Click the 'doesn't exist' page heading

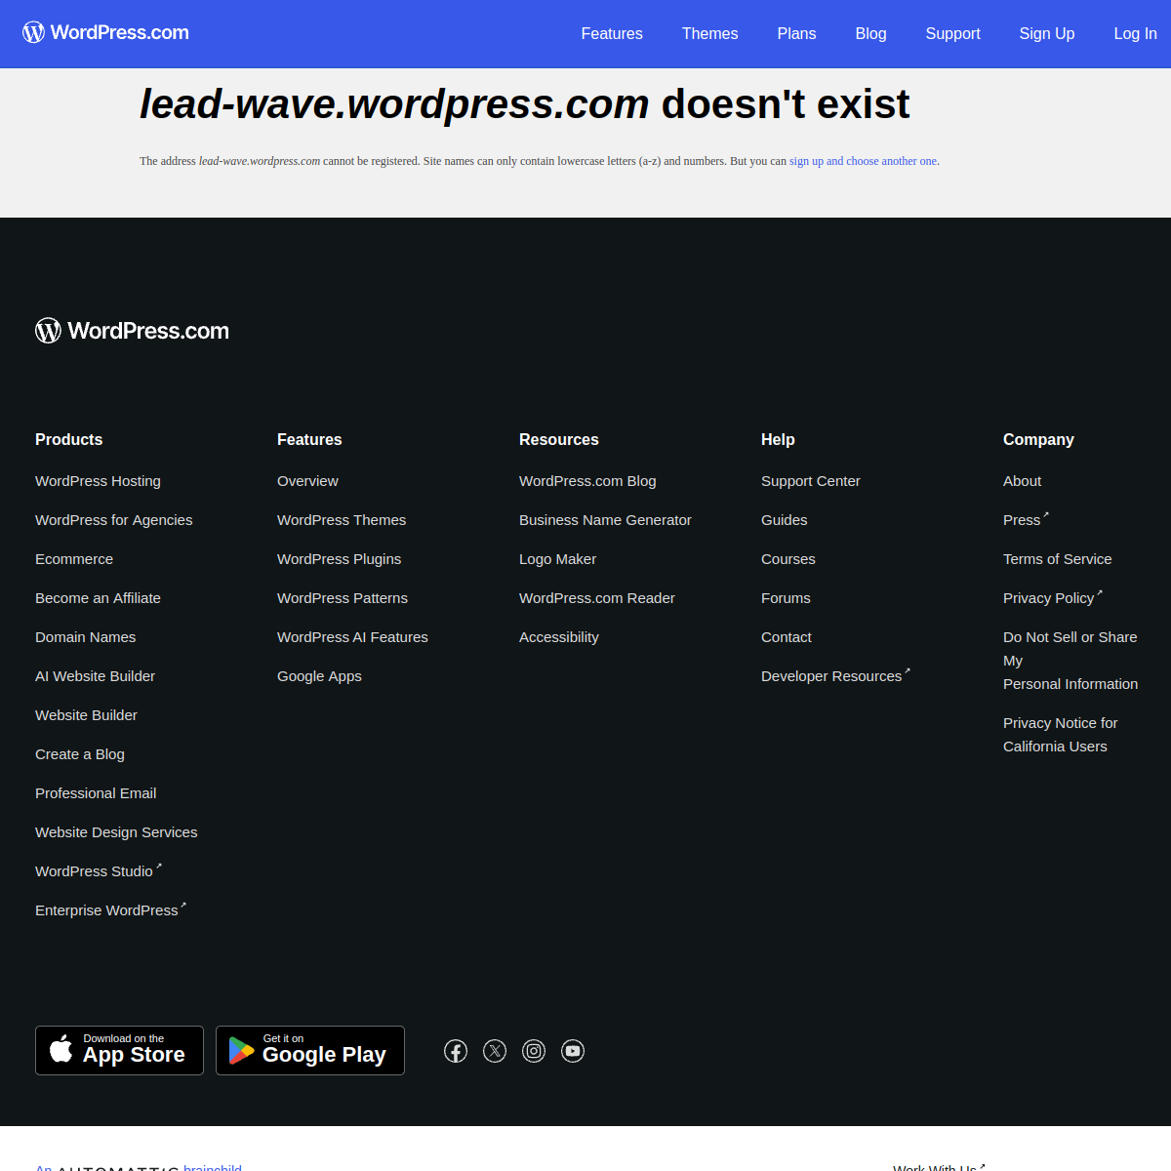coord(525,103)
